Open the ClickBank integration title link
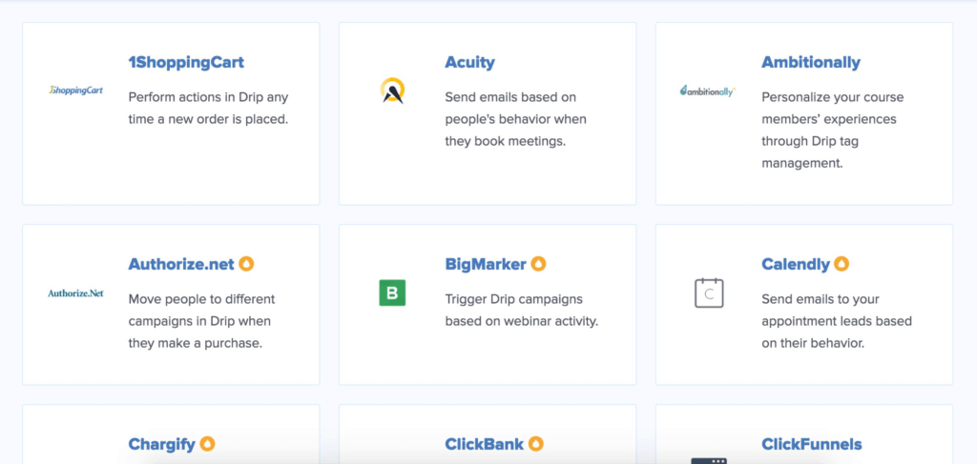The width and height of the screenshot is (977, 464). 484,444
